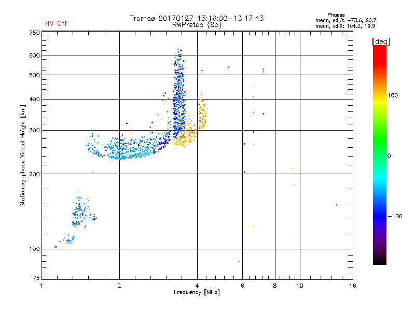415x311 pixels.
Task: Click the colorbar tick label '-100'
Action: point(395,216)
